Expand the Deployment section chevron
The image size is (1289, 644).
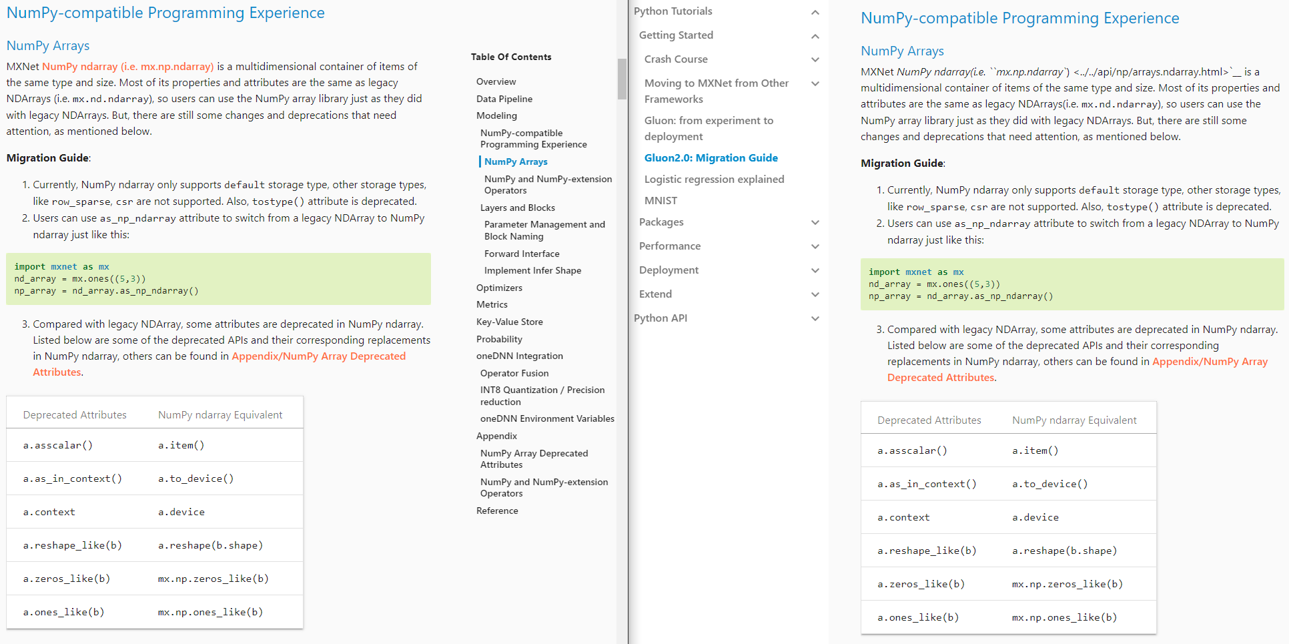815,271
